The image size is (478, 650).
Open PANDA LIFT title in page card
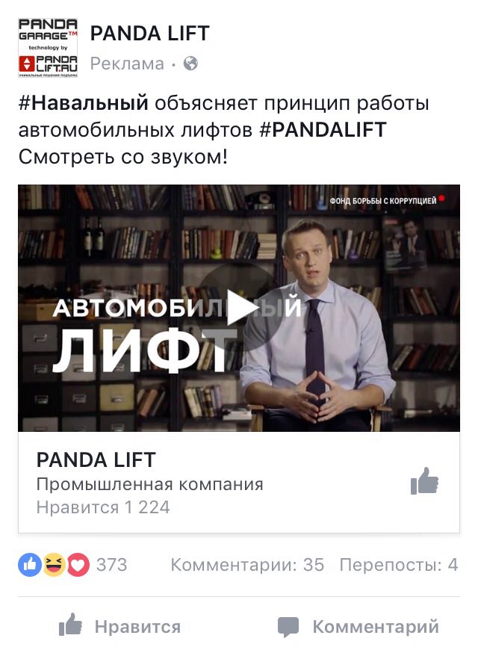click(96, 459)
